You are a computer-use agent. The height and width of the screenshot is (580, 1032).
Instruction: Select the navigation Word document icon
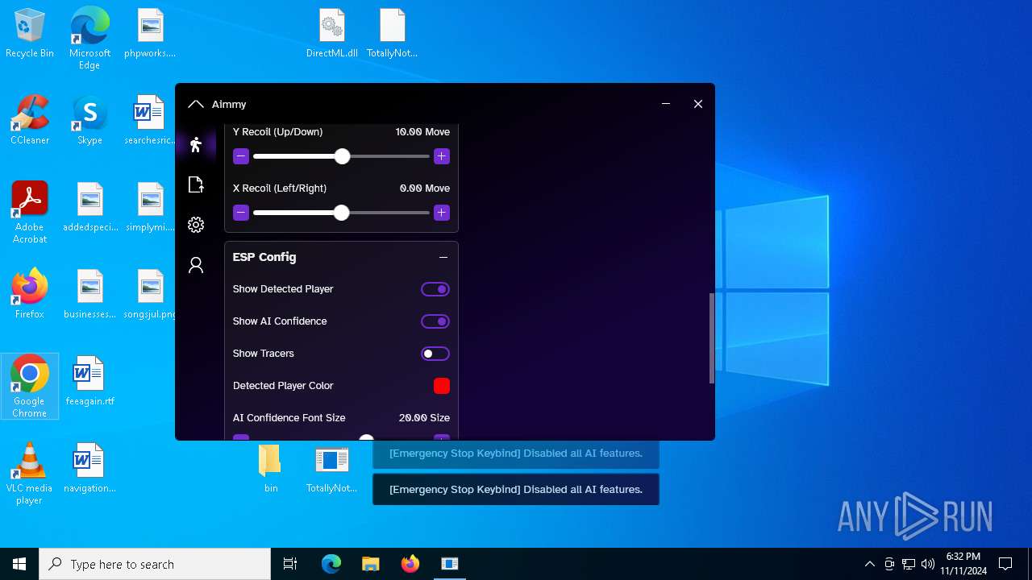coord(90,469)
